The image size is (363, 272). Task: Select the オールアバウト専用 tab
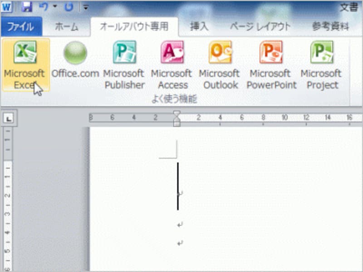click(x=134, y=27)
